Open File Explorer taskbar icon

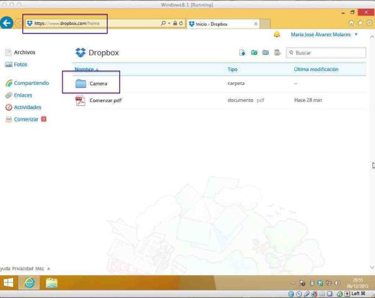[51, 283]
